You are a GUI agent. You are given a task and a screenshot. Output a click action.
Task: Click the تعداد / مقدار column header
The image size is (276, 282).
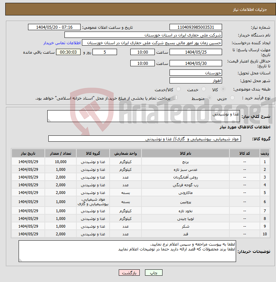61,153
